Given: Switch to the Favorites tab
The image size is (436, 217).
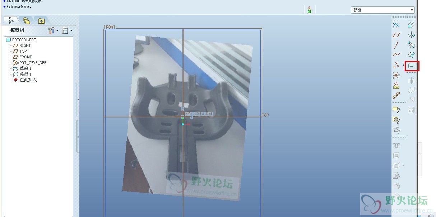Looking at the screenshot, I should click(41, 20).
